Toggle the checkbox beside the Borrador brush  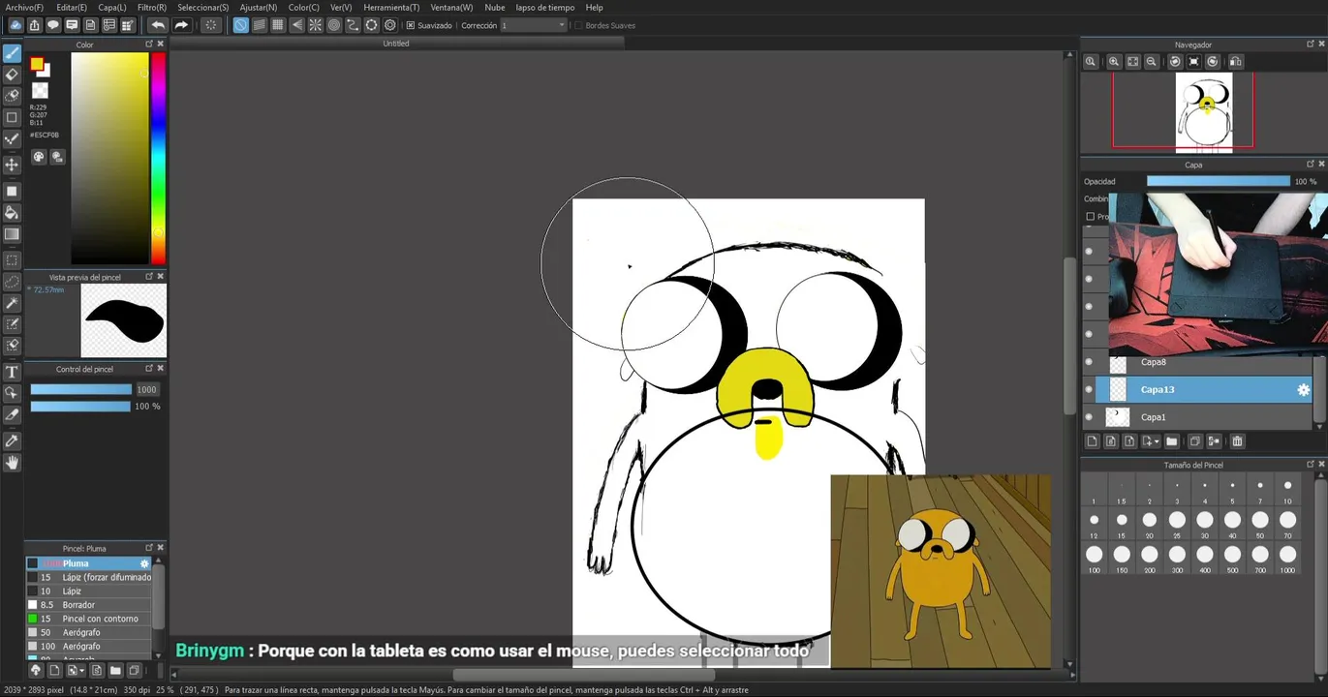coord(32,605)
